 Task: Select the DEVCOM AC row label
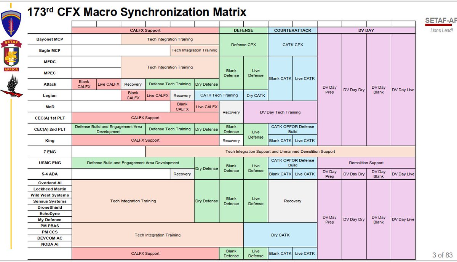(50, 238)
